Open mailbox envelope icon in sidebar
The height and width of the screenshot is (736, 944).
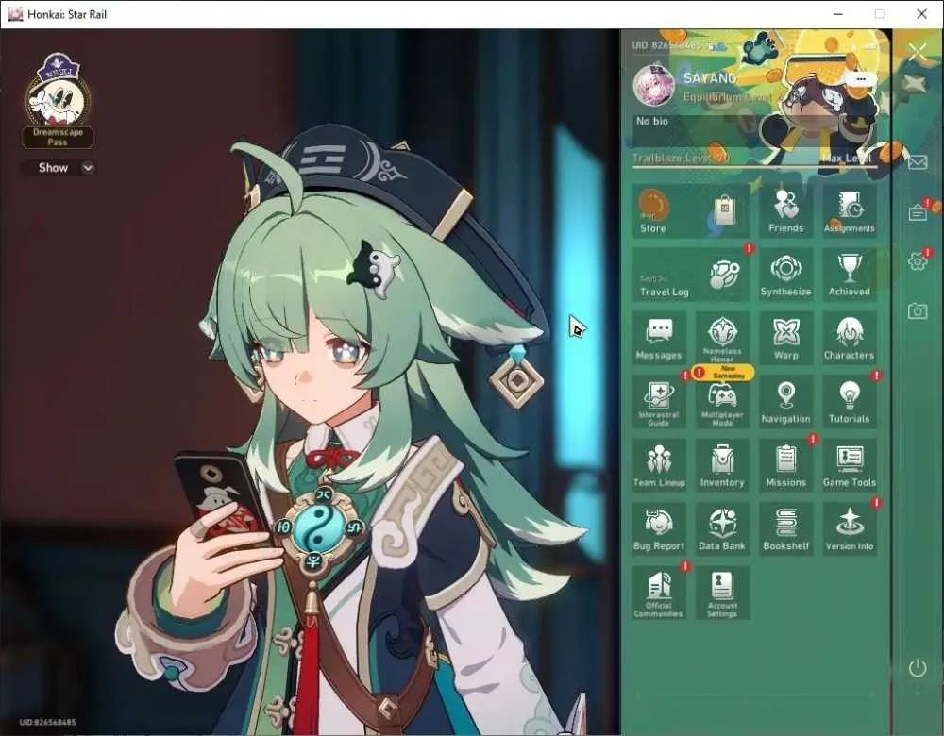[x=917, y=162]
